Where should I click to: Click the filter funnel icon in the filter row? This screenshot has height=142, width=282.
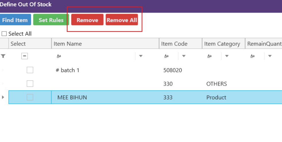(3, 56)
